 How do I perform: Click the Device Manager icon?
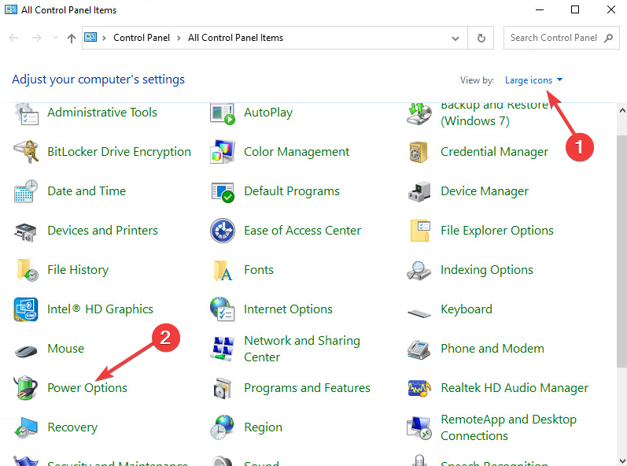419,191
